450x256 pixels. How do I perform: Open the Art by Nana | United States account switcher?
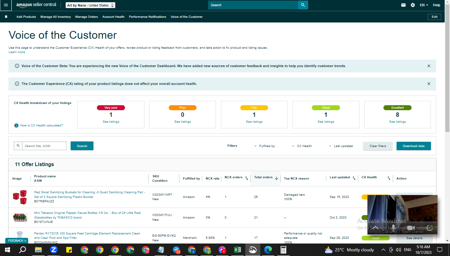91,5
